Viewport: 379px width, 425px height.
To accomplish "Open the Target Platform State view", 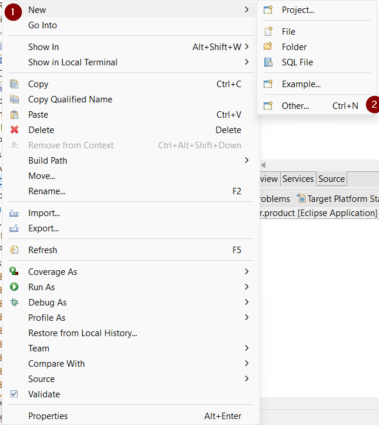I will click(x=338, y=199).
